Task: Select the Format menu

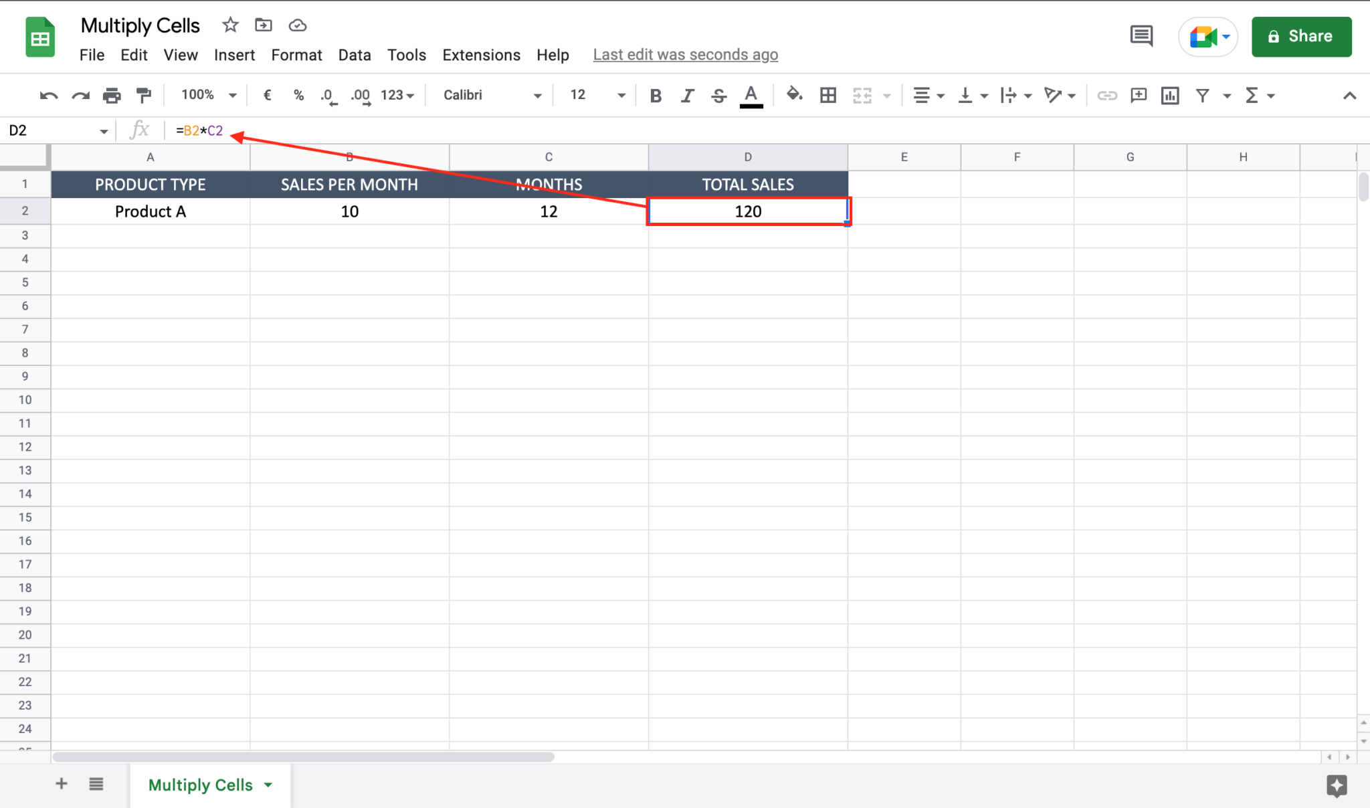Action: click(296, 54)
